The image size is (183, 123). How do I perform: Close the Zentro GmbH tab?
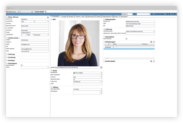[46, 12]
